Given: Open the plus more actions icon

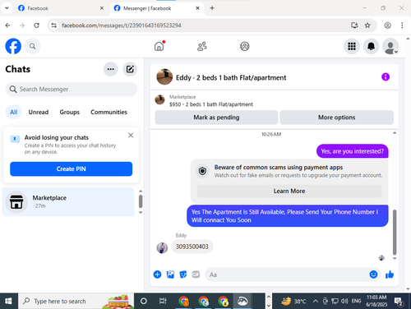Looking at the screenshot, I should click(157, 274).
